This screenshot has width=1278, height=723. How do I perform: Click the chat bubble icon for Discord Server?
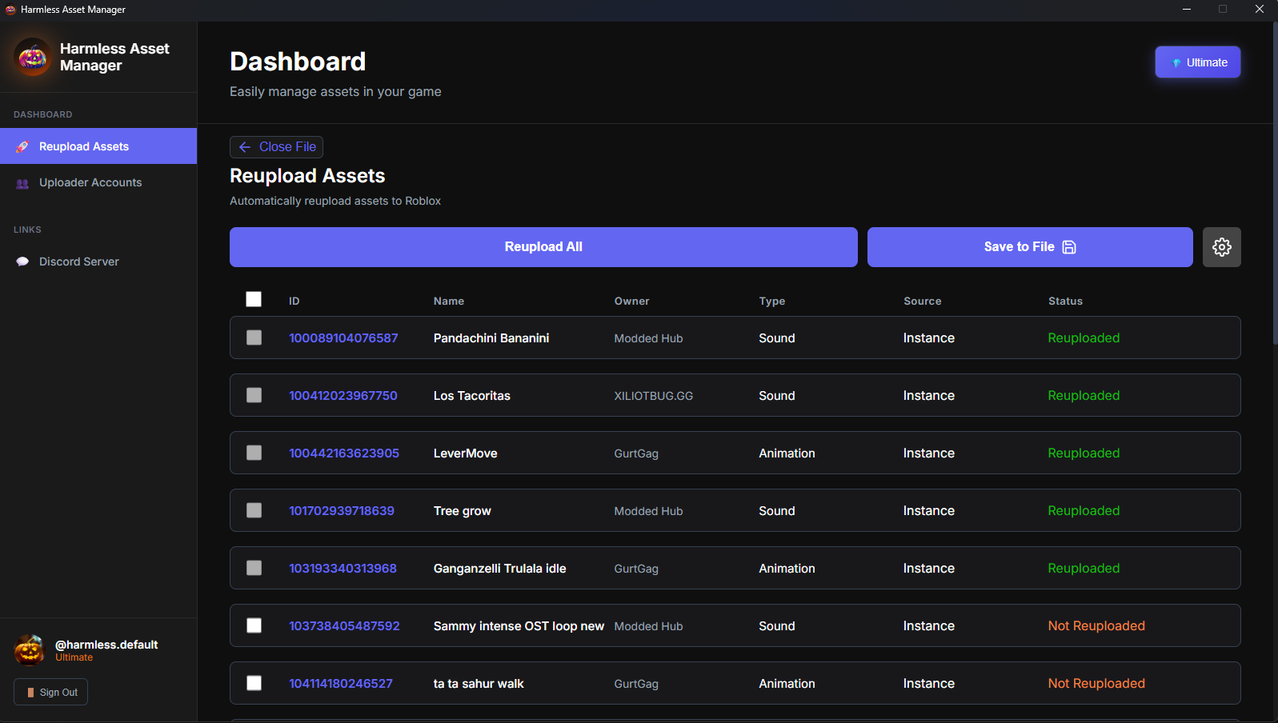pos(22,262)
